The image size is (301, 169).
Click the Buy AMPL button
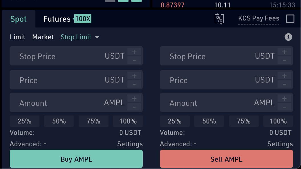(76, 159)
